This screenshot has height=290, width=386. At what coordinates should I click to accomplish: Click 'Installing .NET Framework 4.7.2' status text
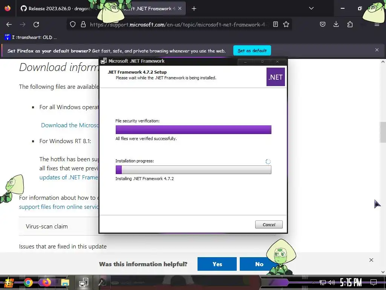[144, 179]
